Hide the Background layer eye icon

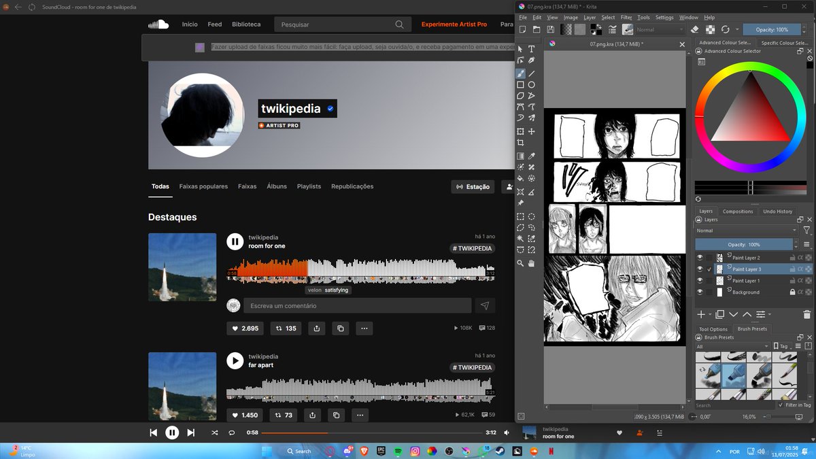[700, 292]
